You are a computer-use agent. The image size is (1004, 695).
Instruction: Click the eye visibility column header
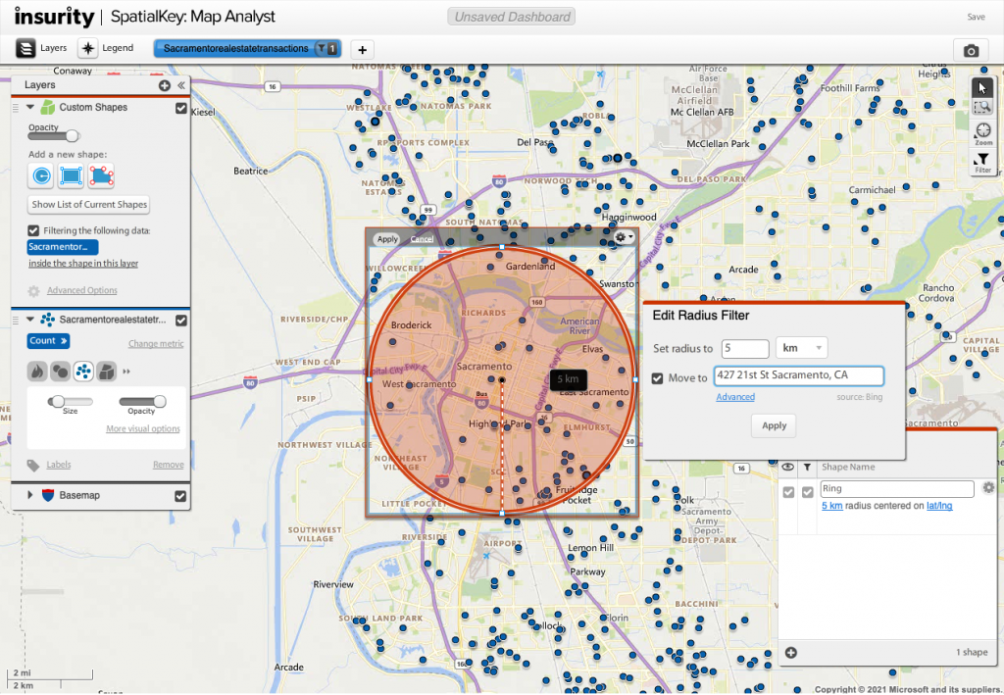pos(788,468)
